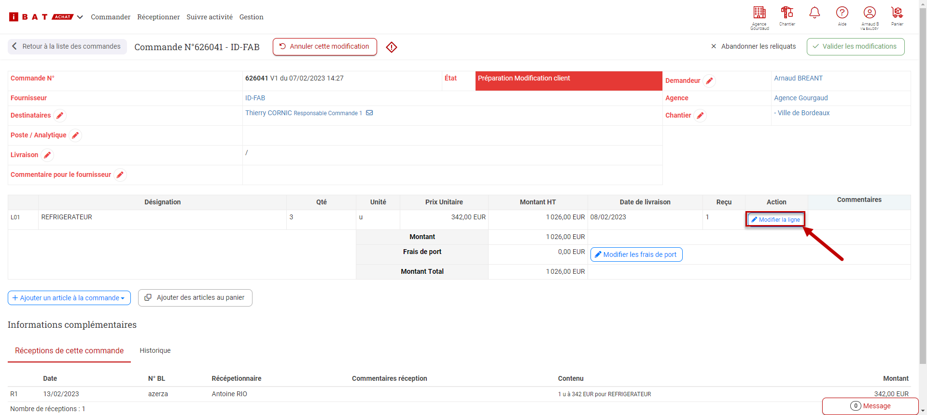Click the vertical page scrollbar
Image resolution: width=927 pixels, height=415 pixels.
(923, 193)
